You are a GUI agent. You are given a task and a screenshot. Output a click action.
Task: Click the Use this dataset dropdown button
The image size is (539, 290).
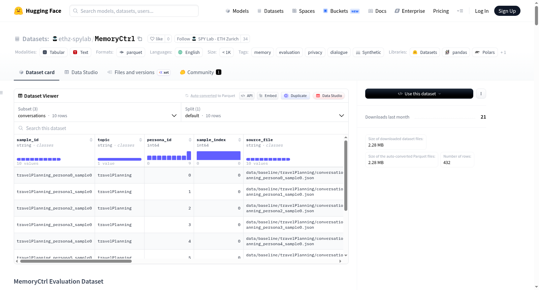point(419,94)
